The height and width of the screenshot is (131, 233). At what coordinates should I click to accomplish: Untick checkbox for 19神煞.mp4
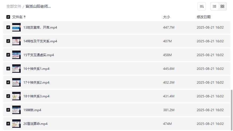(8, 110)
